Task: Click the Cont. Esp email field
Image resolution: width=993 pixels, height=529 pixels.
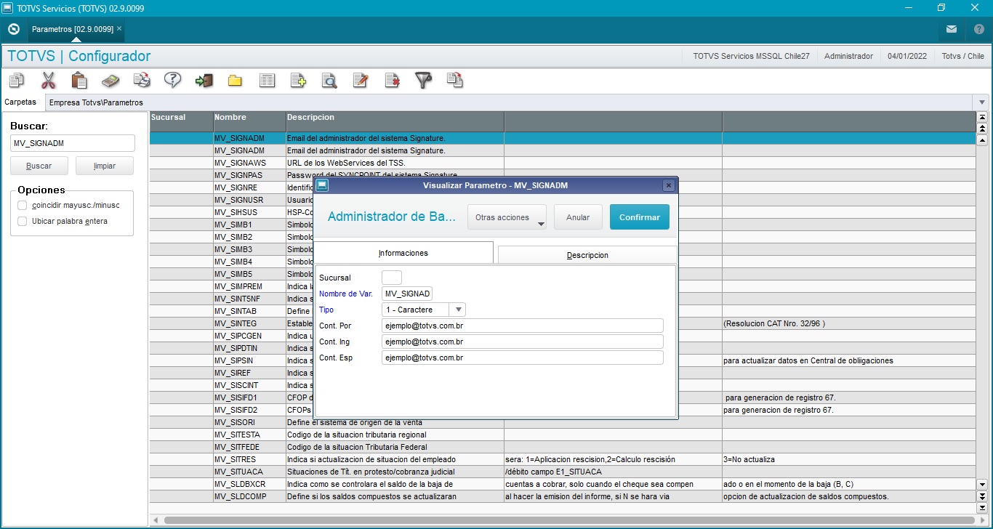Action: 523,358
